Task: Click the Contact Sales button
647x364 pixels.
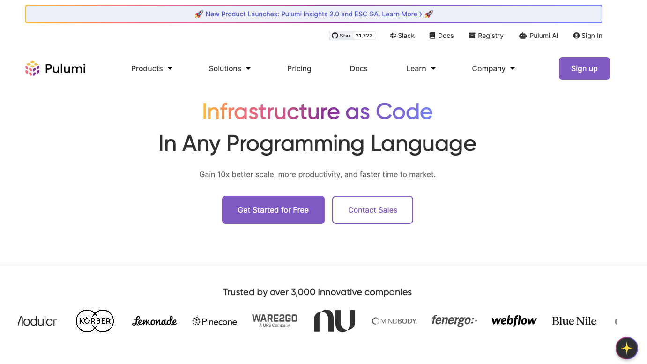Action: coord(372,210)
